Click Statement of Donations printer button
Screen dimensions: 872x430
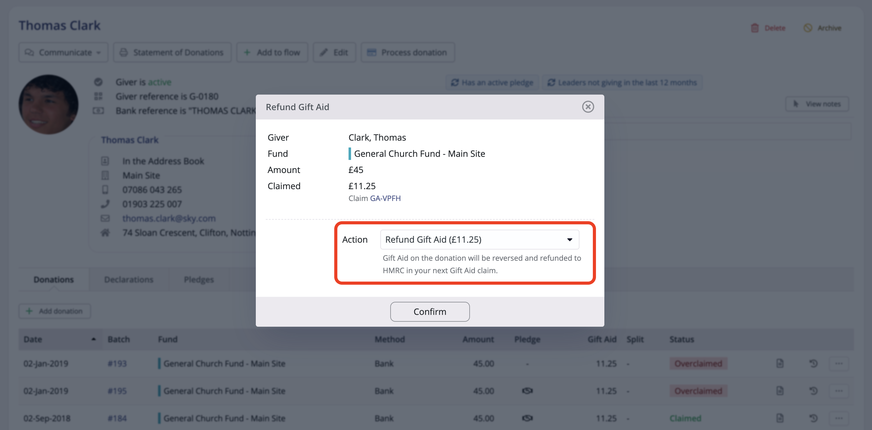[172, 53]
